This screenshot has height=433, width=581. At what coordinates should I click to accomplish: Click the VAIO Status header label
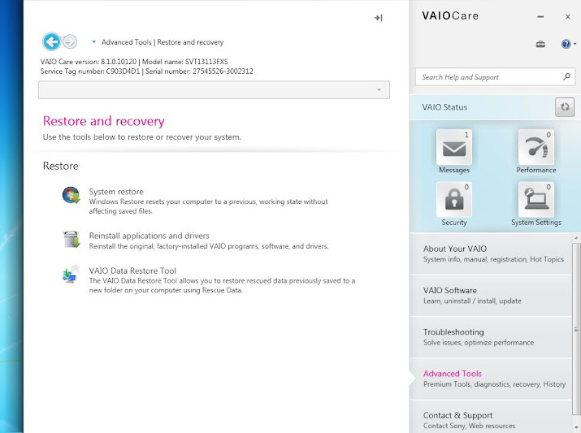click(x=444, y=107)
